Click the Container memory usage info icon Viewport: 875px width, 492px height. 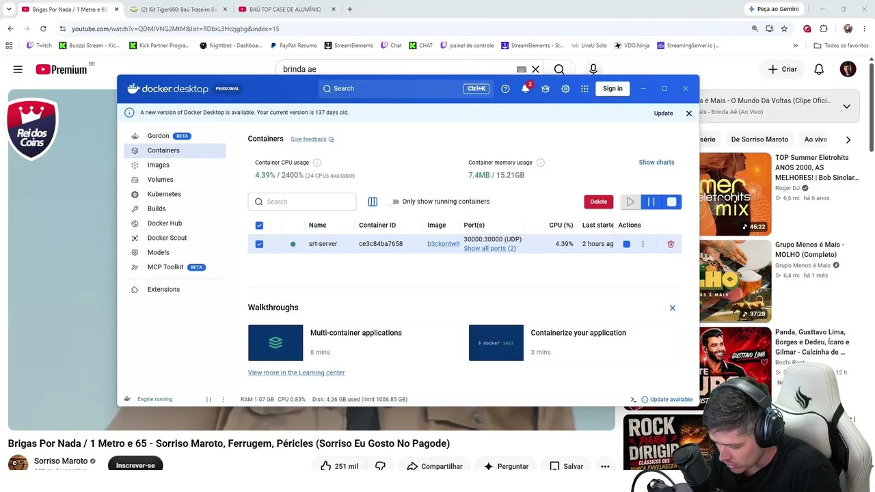coord(541,163)
